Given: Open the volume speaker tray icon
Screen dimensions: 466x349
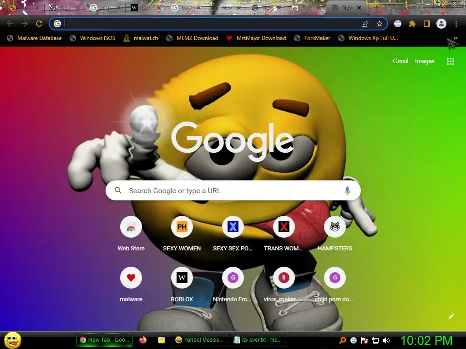Looking at the screenshot, I should pyautogui.click(x=386, y=340).
